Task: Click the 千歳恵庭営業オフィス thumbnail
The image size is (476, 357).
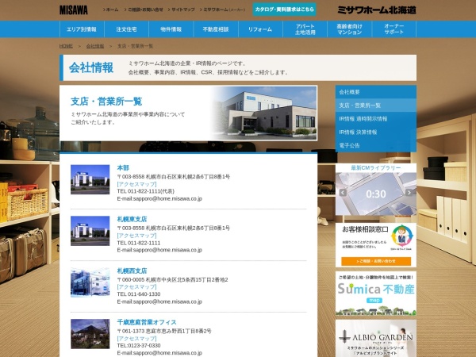Action: pyautogui.click(x=90, y=334)
